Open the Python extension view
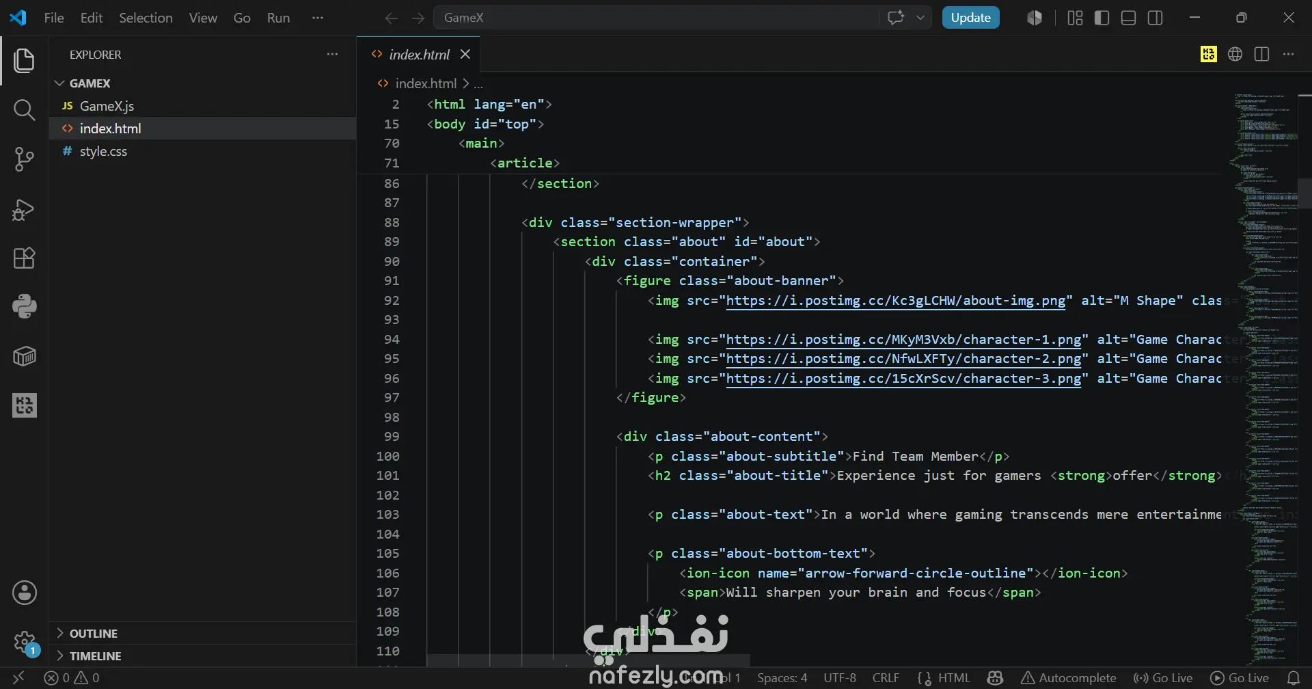The width and height of the screenshot is (1312, 689). 24,307
